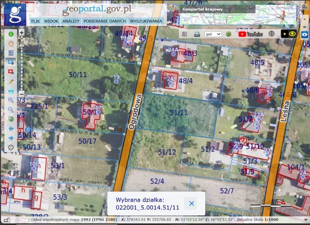Click parcel label 50/17 on map

pos(87,141)
